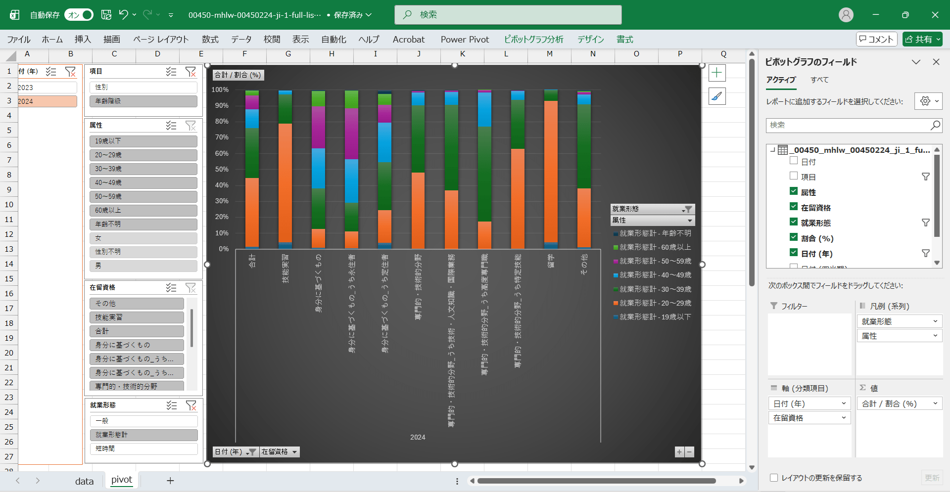Select 2023 in the year slicer
Image resolution: width=950 pixels, height=492 pixels.
click(x=47, y=88)
